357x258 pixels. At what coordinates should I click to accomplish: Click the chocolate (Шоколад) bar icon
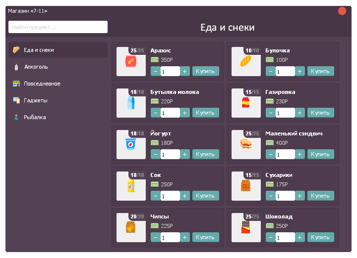point(246,228)
